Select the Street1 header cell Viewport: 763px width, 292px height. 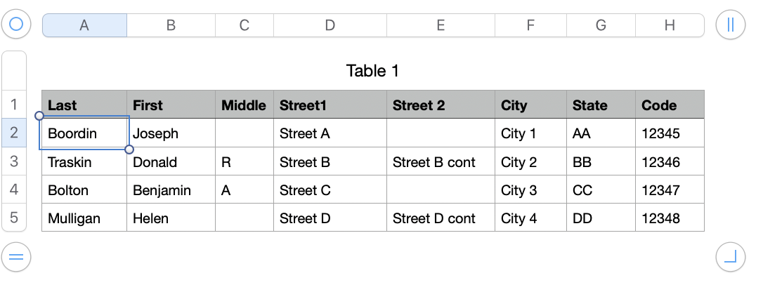click(x=330, y=105)
